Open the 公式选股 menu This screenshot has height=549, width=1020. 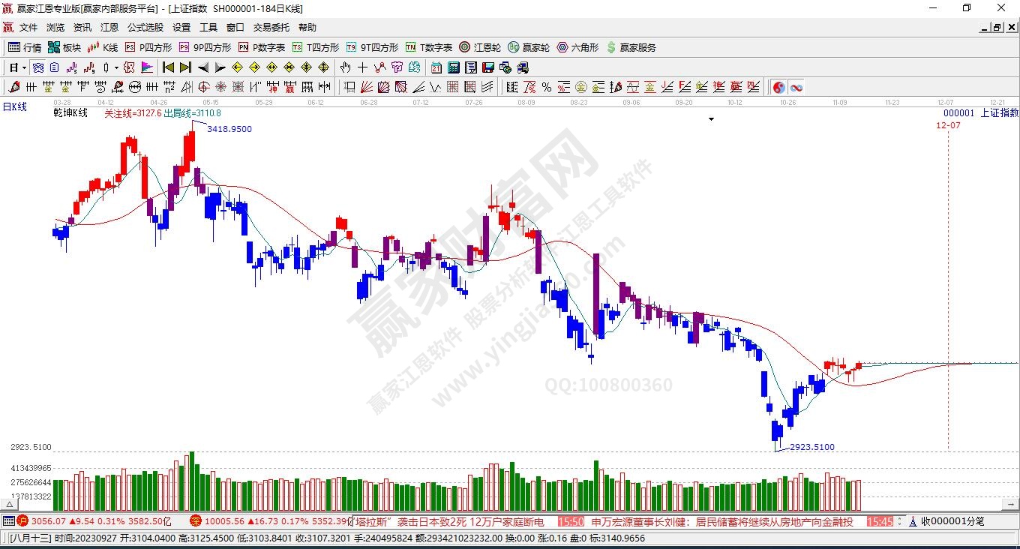(145, 27)
